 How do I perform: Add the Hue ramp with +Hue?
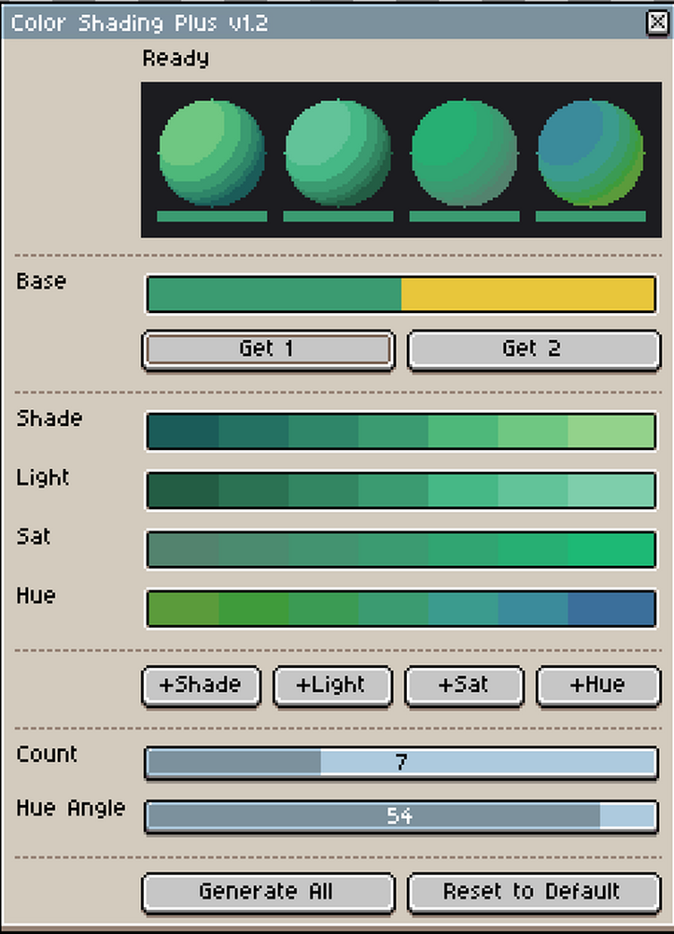pyautogui.click(x=598, y=686)
